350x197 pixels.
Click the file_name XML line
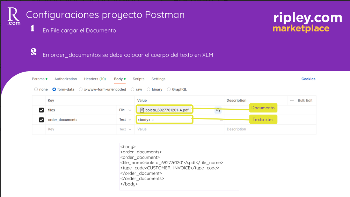pos(172,163)
